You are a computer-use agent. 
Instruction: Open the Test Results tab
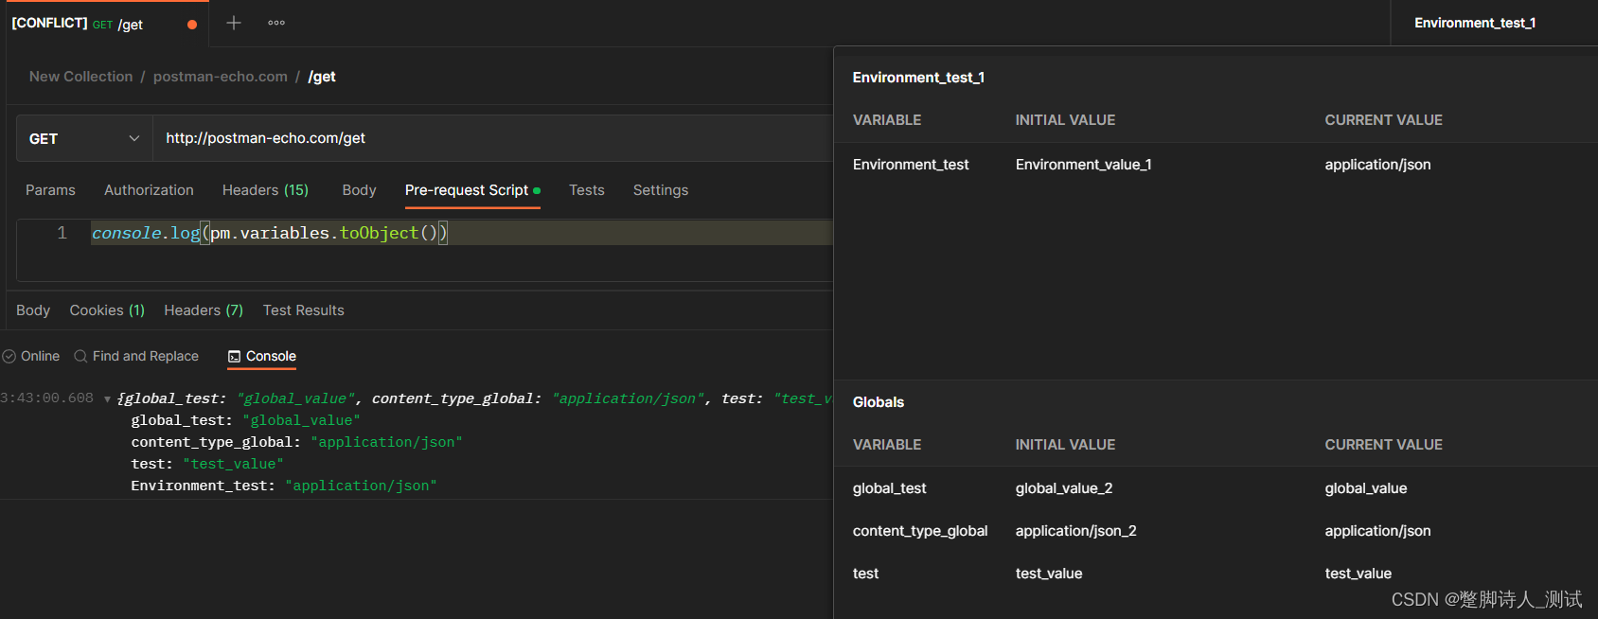(304, 310)
